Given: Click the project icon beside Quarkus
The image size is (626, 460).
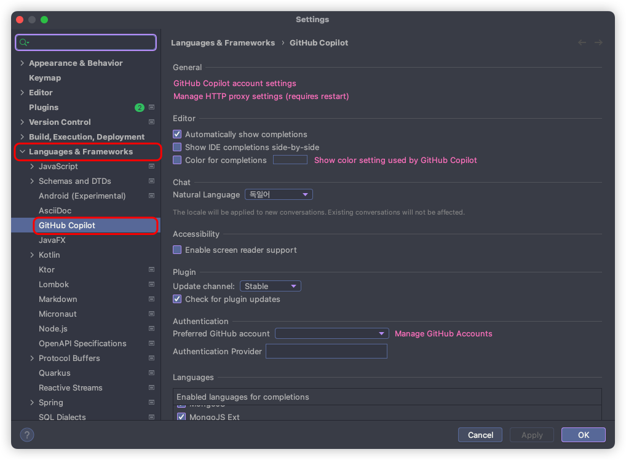Looking at the screenshot, I should (x=152, y=373).
